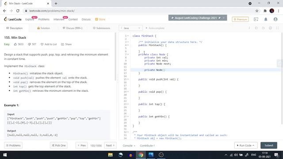Open the LeetCode home logo
This screenshot has width=283, height=159.
(13, 19)
